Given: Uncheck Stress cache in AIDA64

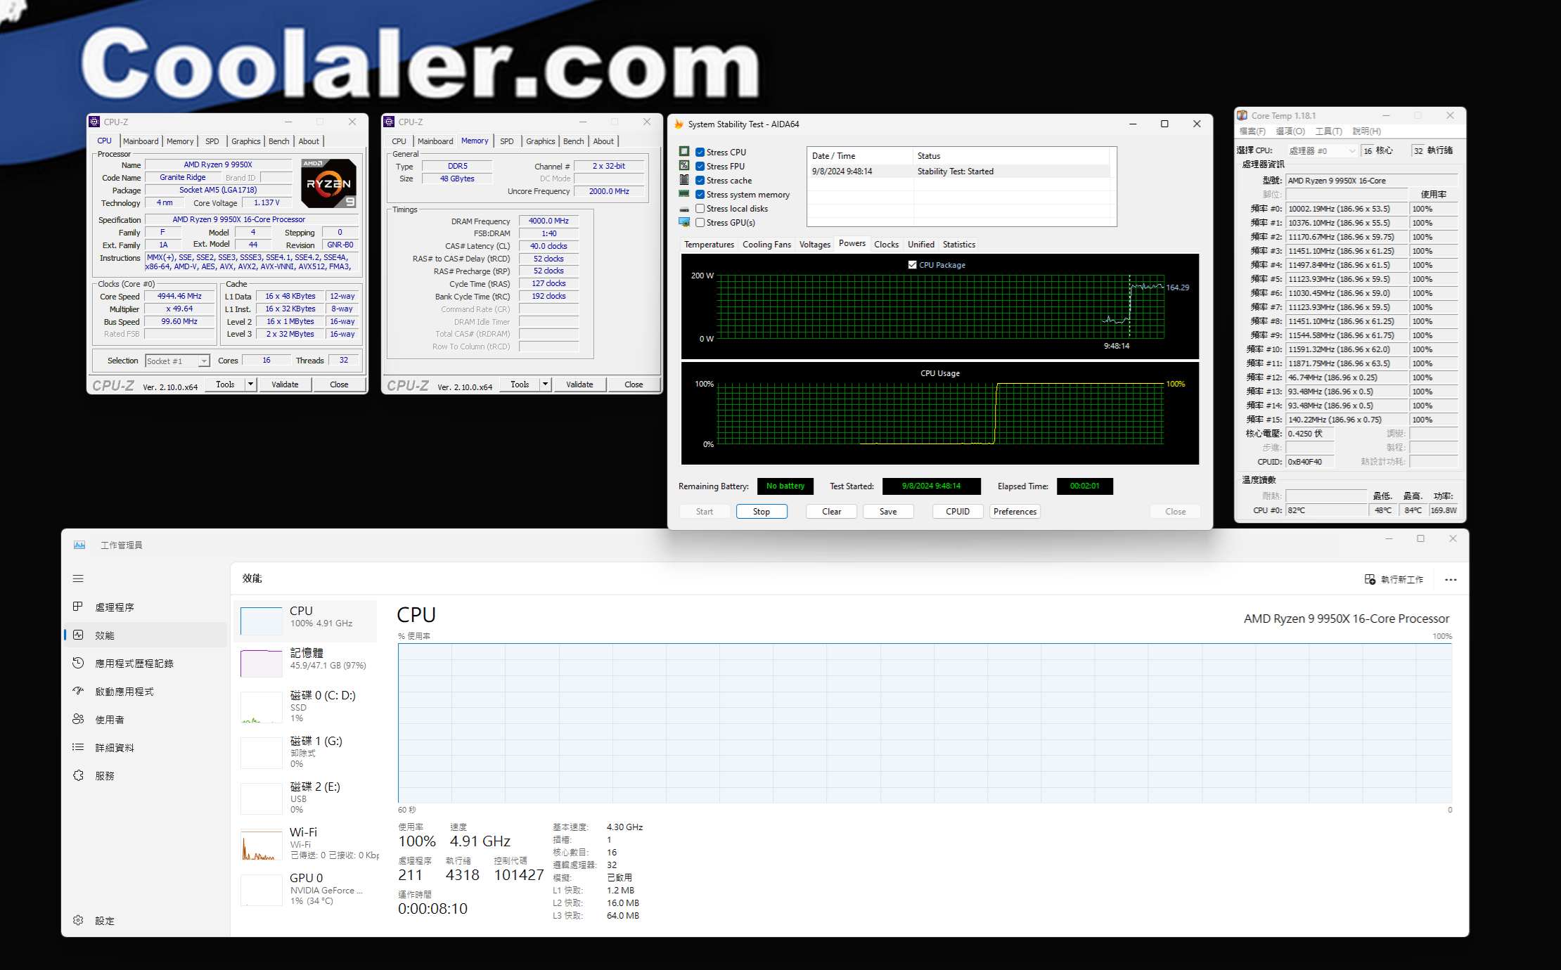Looking at the screenshot, I should pos(700,180).
